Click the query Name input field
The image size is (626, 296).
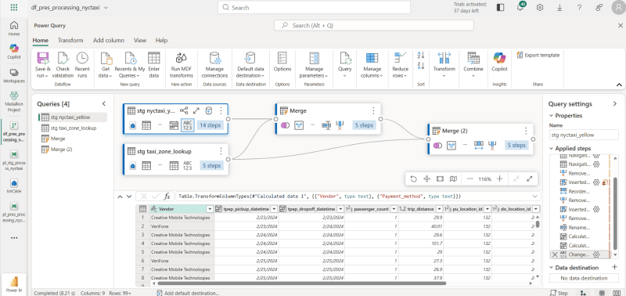pos(584,135)
